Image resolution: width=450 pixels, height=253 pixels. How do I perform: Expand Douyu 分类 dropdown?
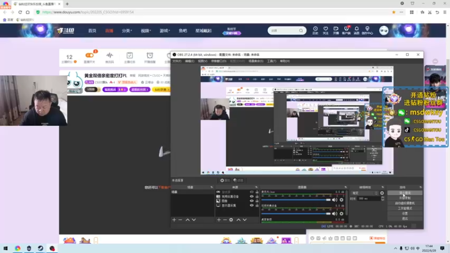click(x=127, y=31)
